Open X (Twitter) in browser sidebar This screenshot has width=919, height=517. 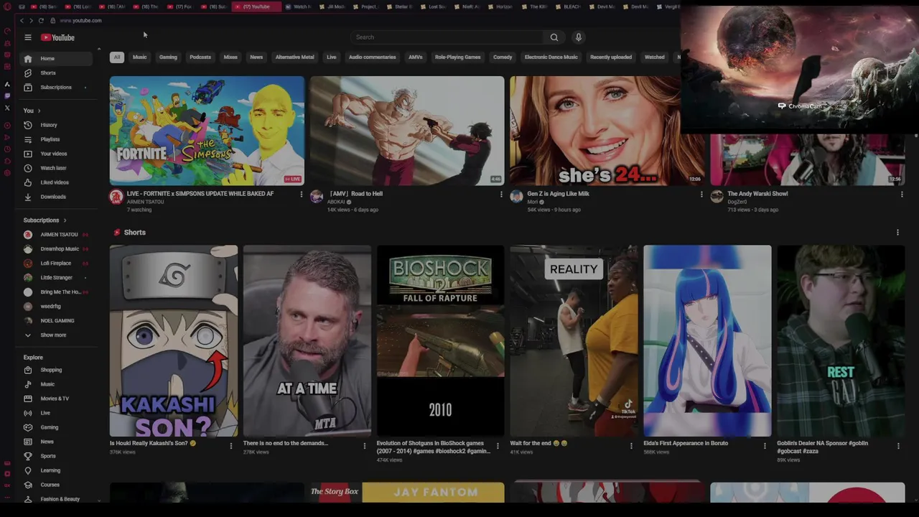(7, 108)
